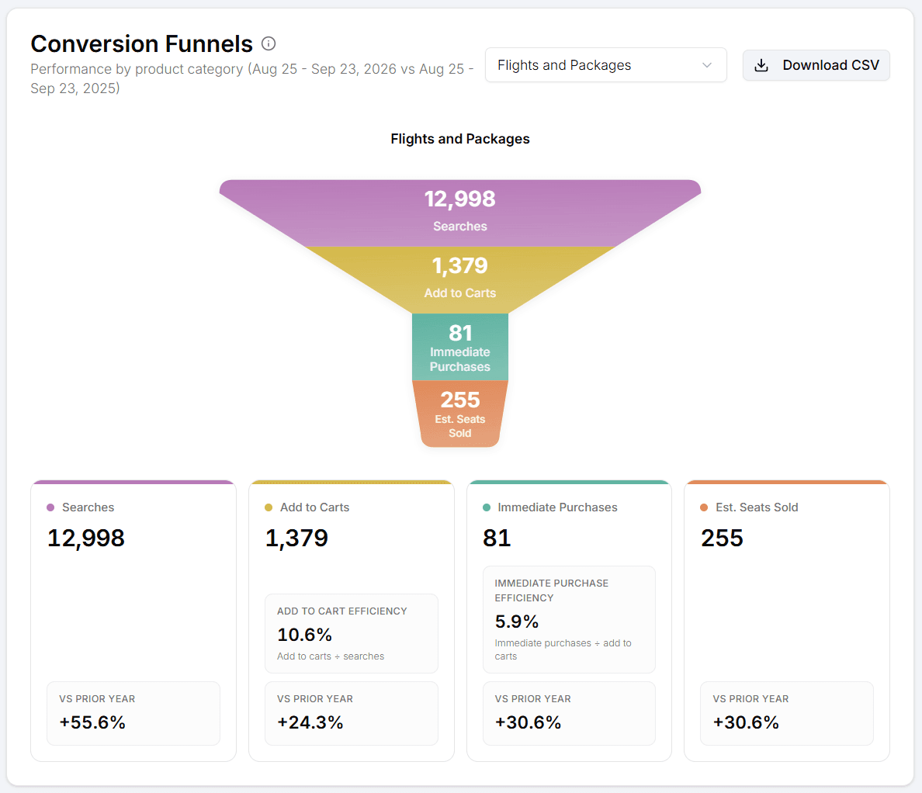Click the Est. Seats Sold card title
Viewport: 922px width, 793px height.
tap(757, 507)
